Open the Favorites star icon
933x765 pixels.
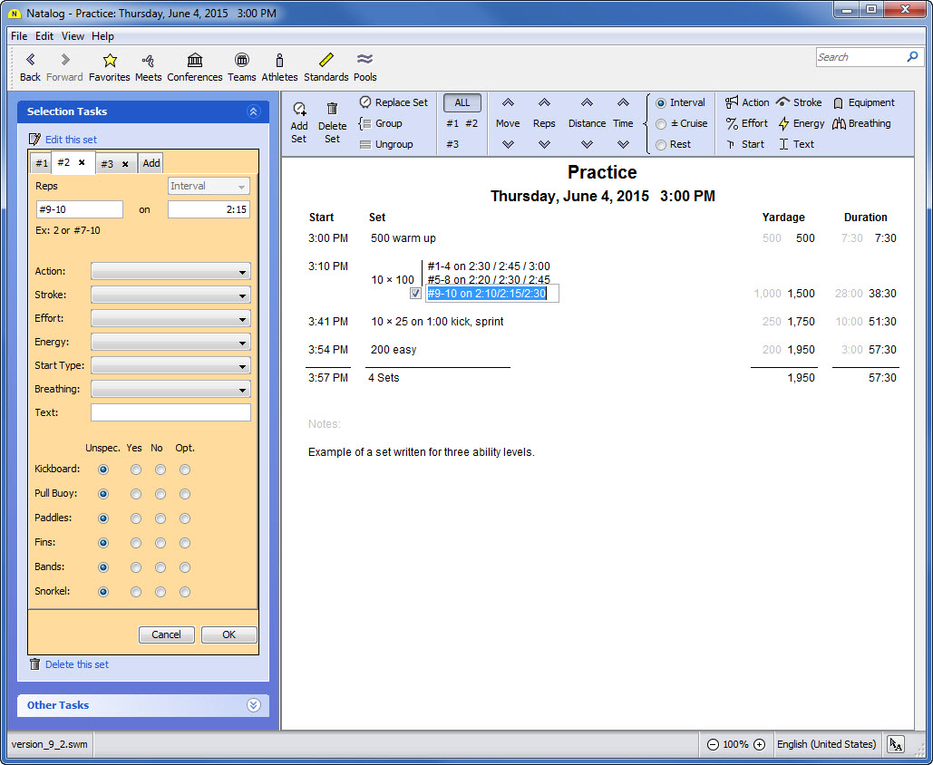[x=110, y=61]
